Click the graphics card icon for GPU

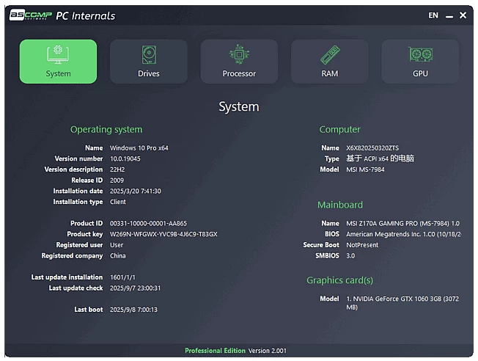420,55
